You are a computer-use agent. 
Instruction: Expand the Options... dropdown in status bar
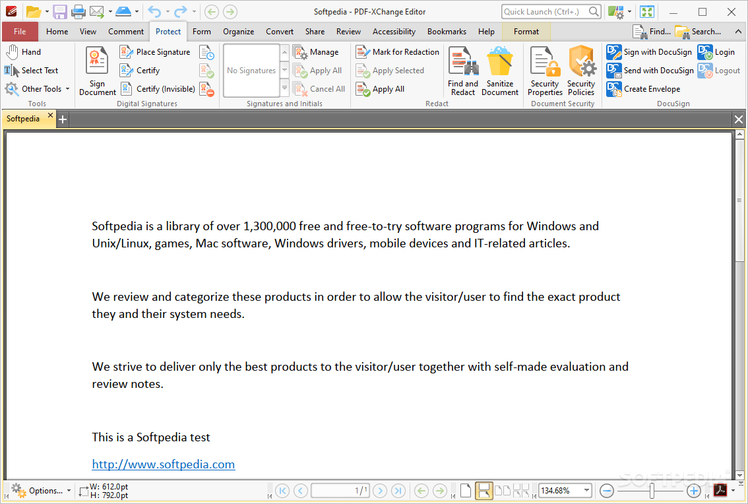point(69,491)
